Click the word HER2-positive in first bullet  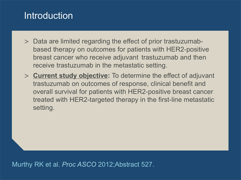[x=188, y=49]
